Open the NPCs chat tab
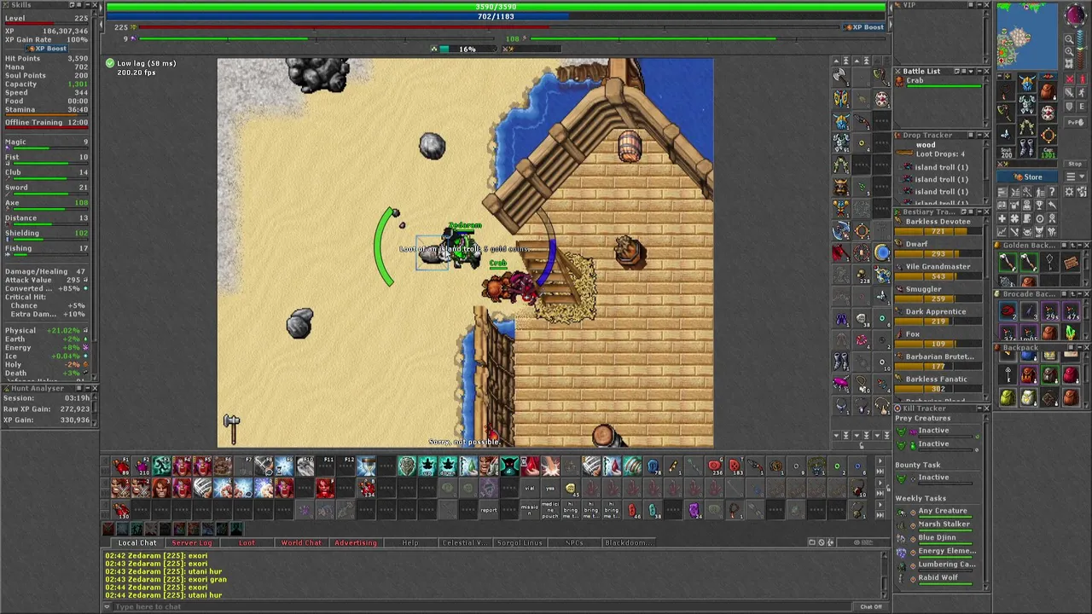Image resolution: width=1092 pixels, height=614 pixels. coord(574,542)
